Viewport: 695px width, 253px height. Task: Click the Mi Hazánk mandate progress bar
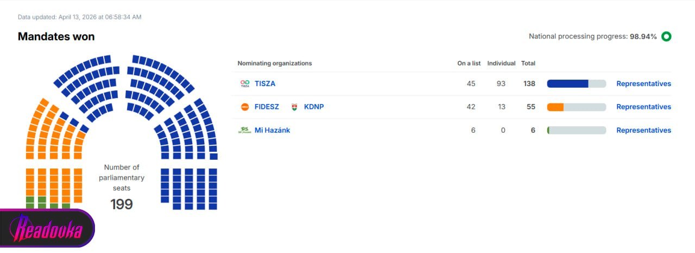576,131
